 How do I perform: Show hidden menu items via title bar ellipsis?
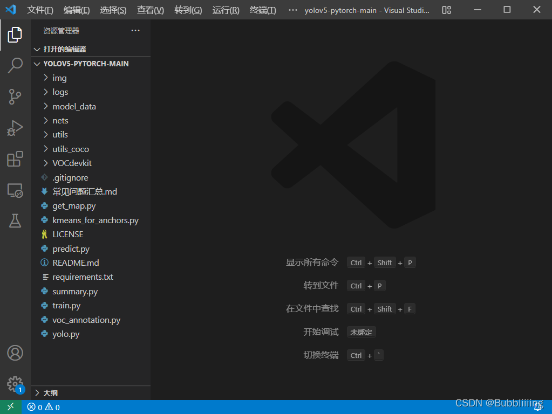click(292, 10)
